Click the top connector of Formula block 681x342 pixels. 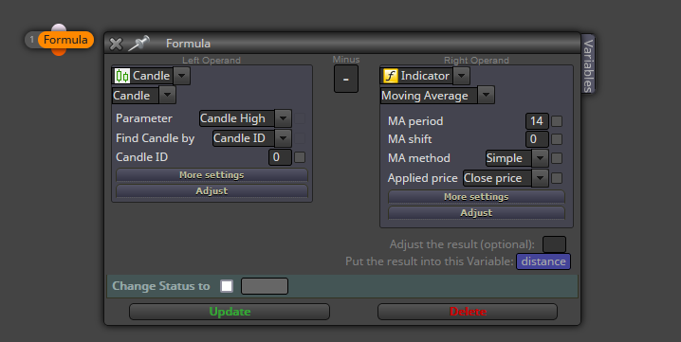coord(59,27)
